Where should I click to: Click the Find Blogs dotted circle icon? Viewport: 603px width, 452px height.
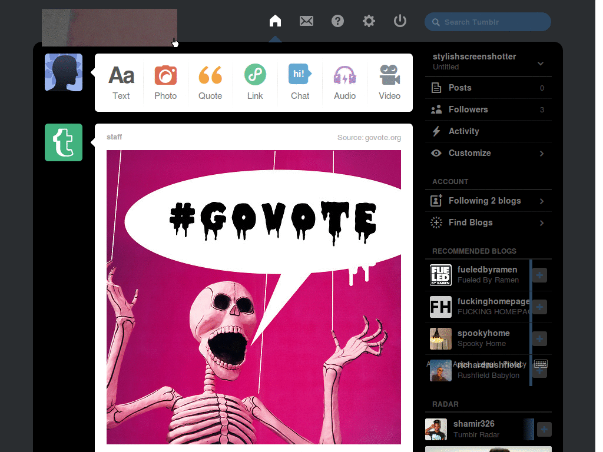click(436, 222)
